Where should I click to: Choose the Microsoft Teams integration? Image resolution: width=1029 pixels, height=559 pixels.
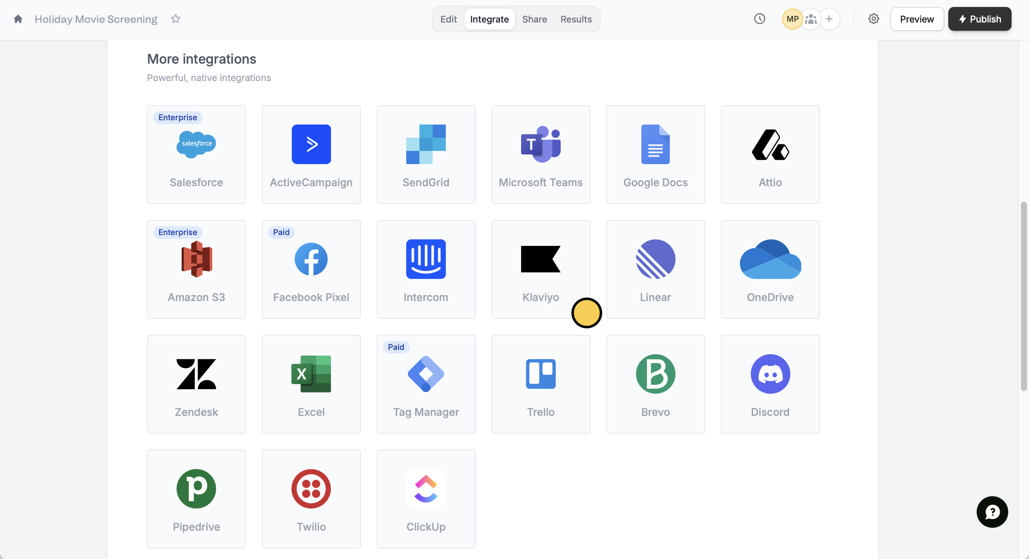click(540, 154)
